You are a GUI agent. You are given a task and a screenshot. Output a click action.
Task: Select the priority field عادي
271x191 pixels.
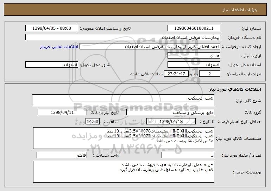point(194,55)
